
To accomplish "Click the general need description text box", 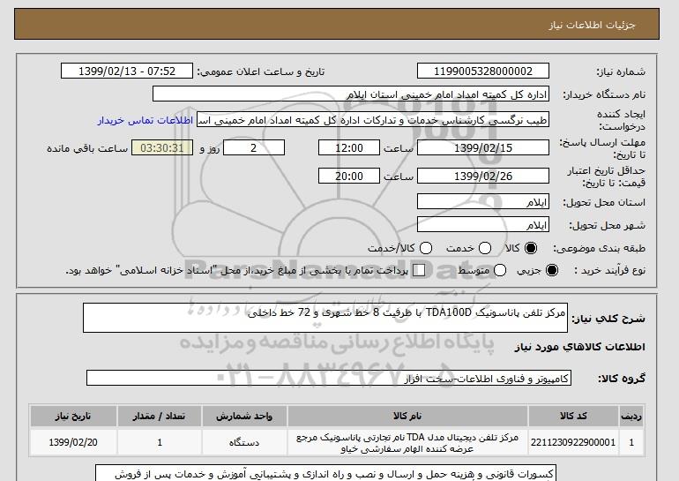I will (x=325, y=318).
